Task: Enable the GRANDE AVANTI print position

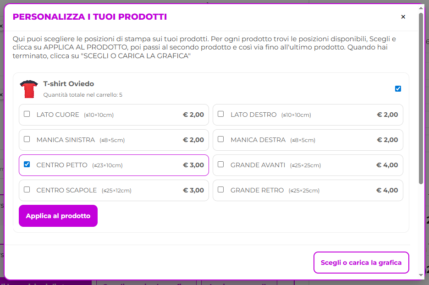Action: point(221,164)
